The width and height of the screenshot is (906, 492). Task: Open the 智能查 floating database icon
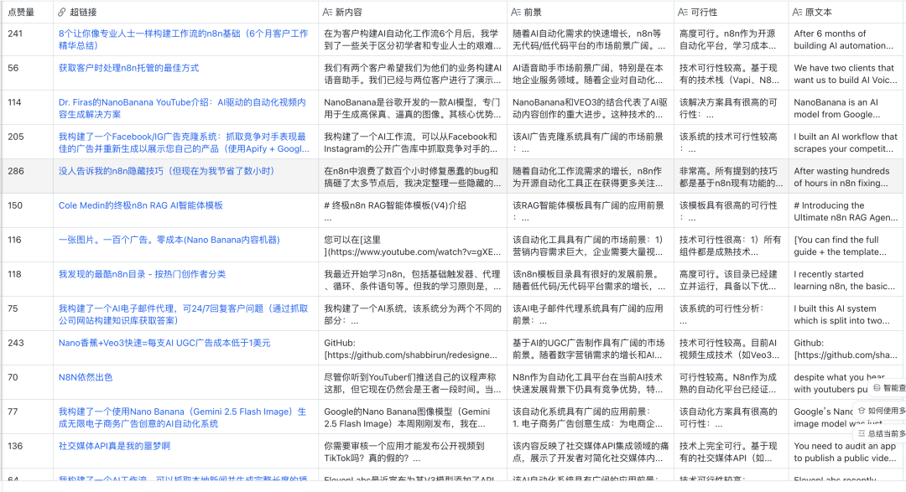tap(877, 388)
